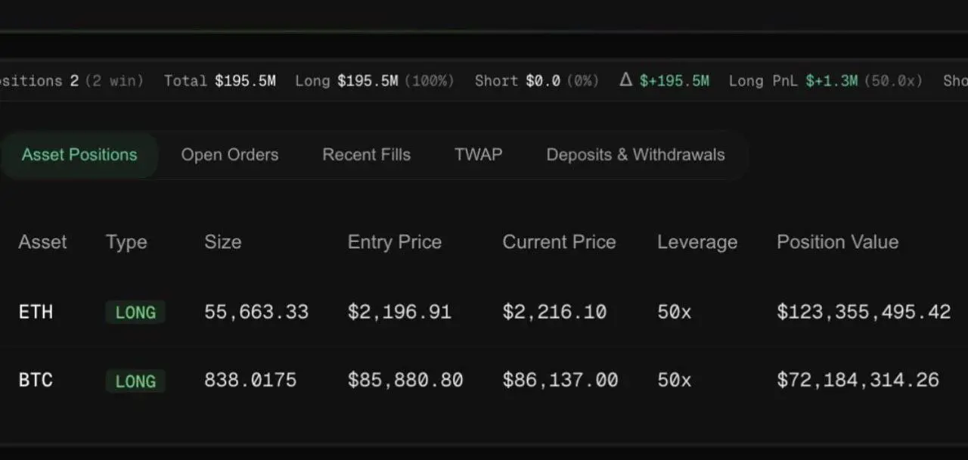Sort by the Size column header

223,242
